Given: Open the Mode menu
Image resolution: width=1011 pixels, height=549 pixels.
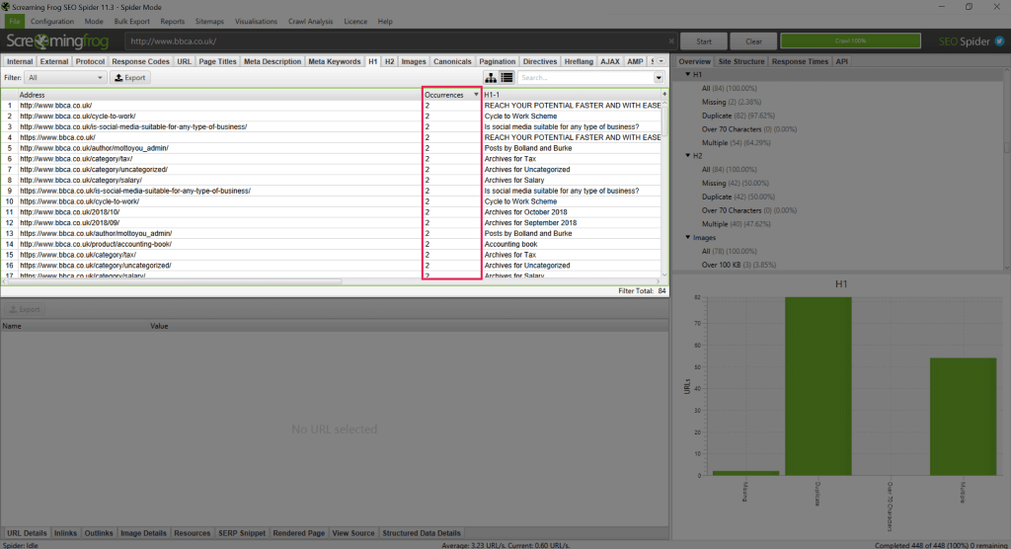Looking at the screenshot, I should coord(94,22).
